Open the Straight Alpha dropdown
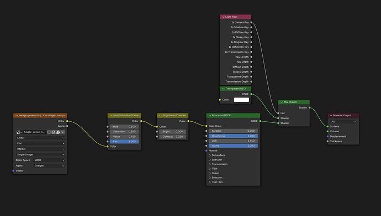Image resolution: width=381 pixels, height=216 pixels. click(x=49, y=166)
